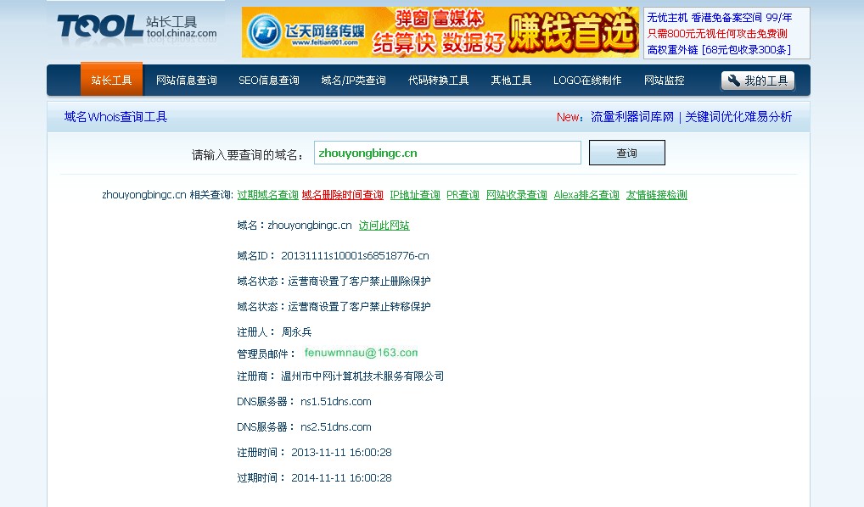Open the 飞天网络传媒 banner advertisement
The image size is (864, 507).
coord(440,32)
